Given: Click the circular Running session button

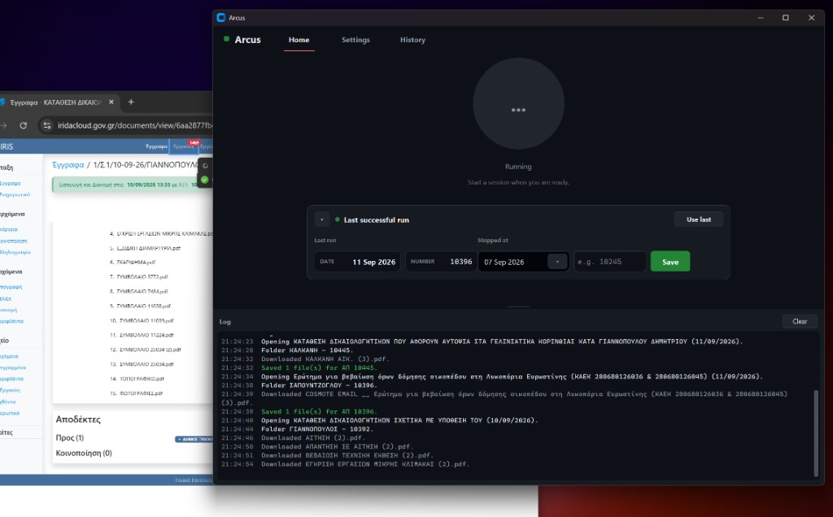Looking at the screenshot, I should click(518, 104).
